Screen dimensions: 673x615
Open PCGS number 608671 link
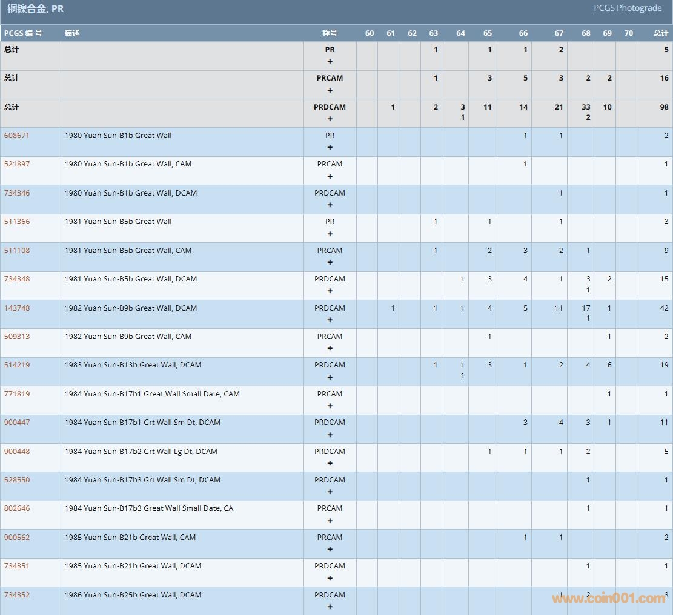point(17,136)
